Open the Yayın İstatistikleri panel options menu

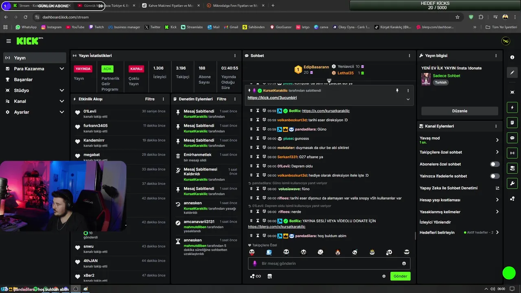pos(235,55)
